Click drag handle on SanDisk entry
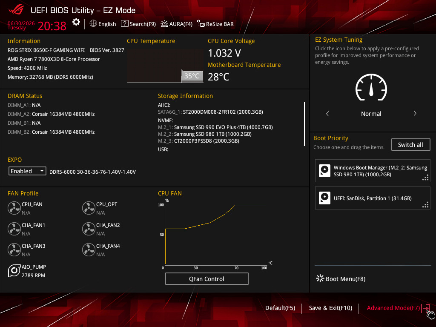Viewport: 436px width, 327px height. 425,205
